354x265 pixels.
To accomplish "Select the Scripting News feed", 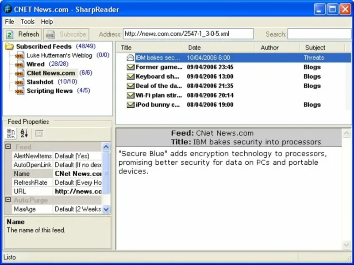I will coord(50,91).
